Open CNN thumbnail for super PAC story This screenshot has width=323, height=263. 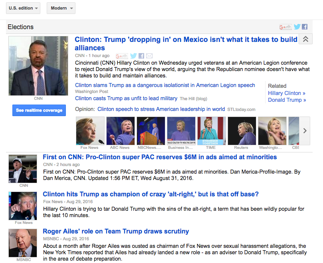23,169
